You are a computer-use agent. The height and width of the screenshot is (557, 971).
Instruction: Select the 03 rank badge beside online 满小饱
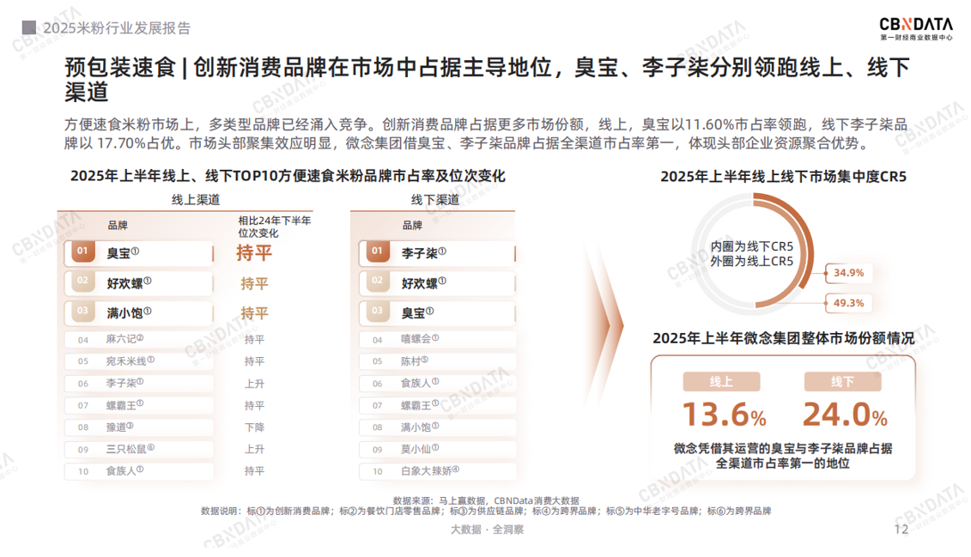tap(82, 311)
